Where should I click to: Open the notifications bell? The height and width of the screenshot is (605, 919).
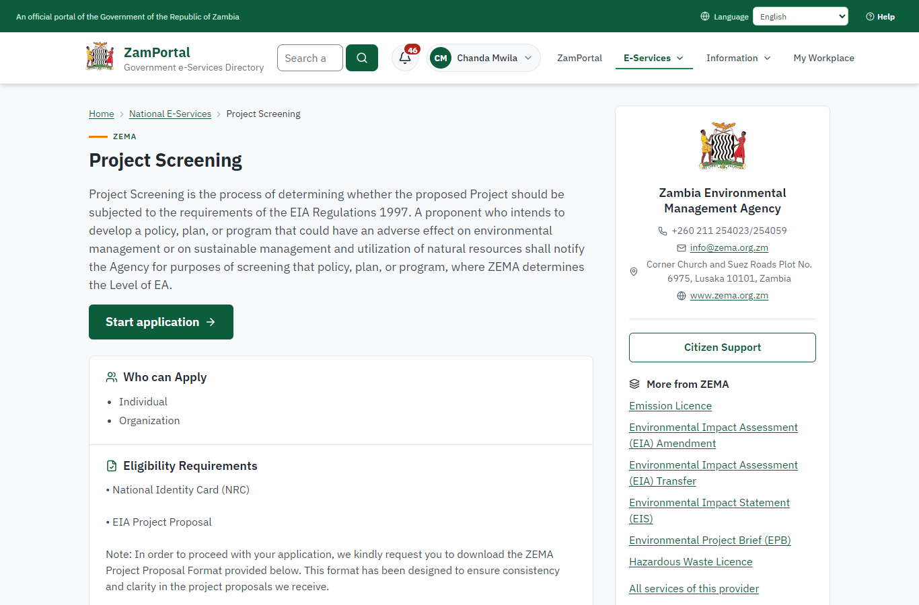[x=405, y=58]
